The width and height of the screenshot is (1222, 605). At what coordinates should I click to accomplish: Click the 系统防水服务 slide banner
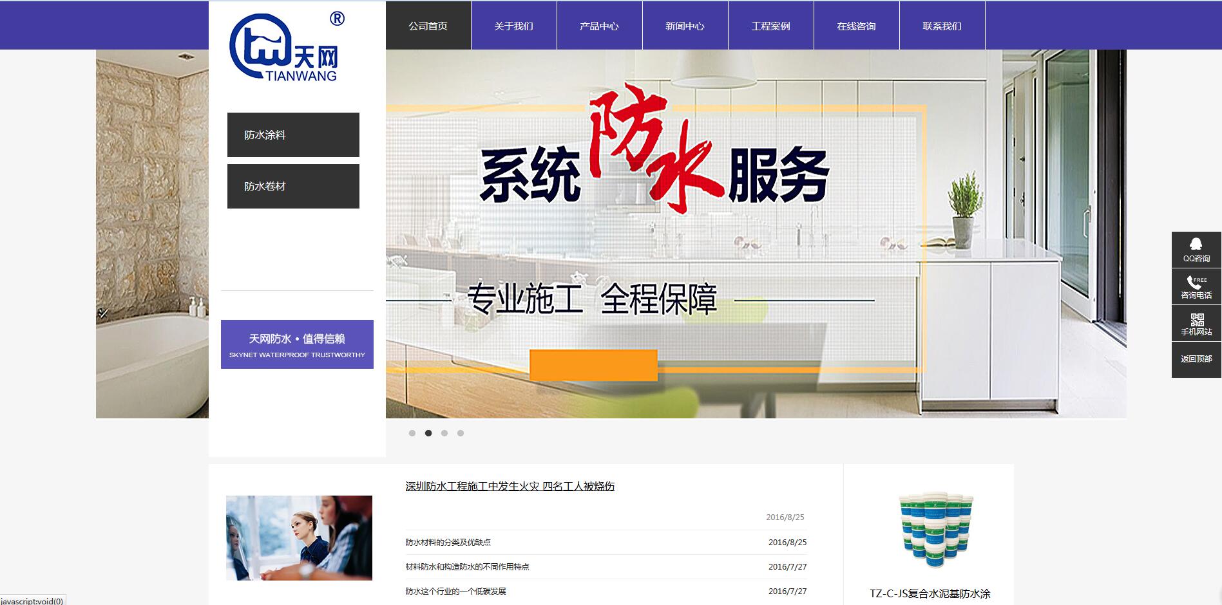756,234
